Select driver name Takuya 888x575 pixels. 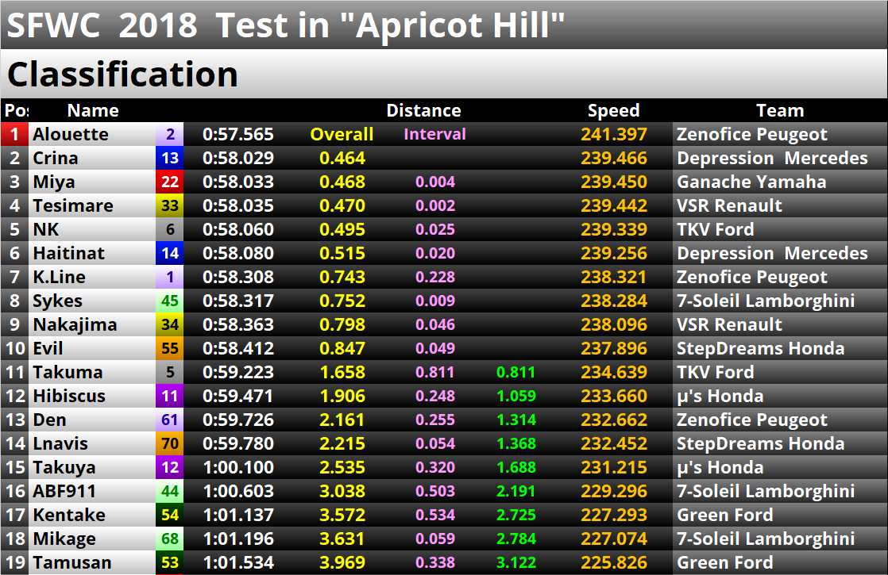click(x=64, y=468)
